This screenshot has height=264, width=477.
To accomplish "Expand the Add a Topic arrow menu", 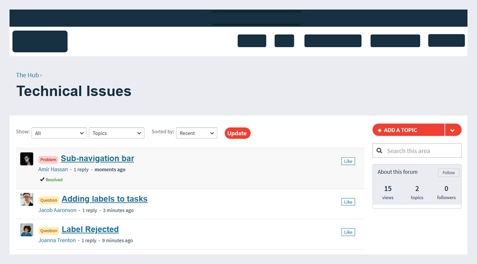I will [453, 130].
